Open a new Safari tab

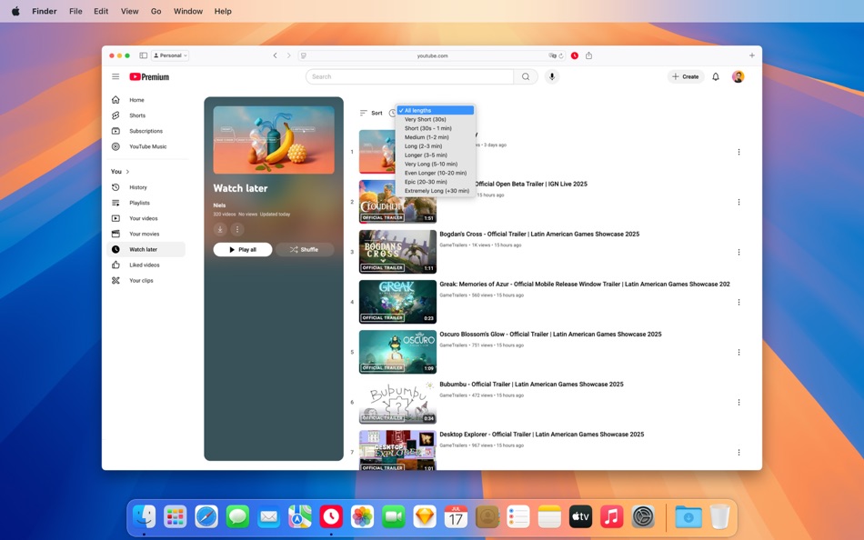751,55
